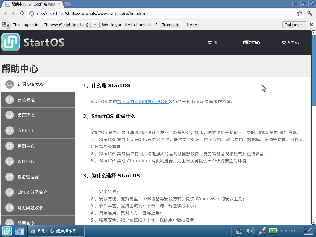The image size is (316, 237).
Task: Select the 软件中心 sidebar item
Action: pos(38,161)
